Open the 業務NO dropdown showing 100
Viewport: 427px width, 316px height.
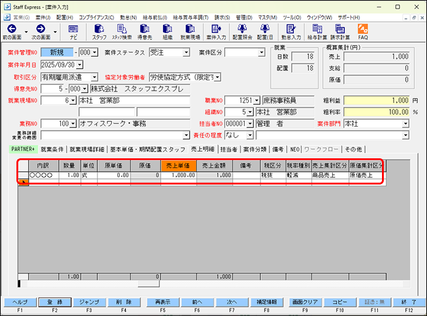tap(73, 124)
